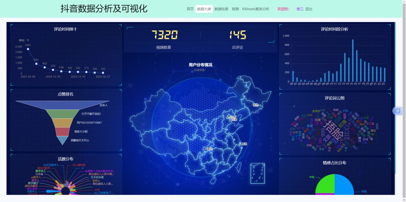Click the 用户分布情况 map title
This screenshot has height=202, width=406.
click(x=201, y=65)
